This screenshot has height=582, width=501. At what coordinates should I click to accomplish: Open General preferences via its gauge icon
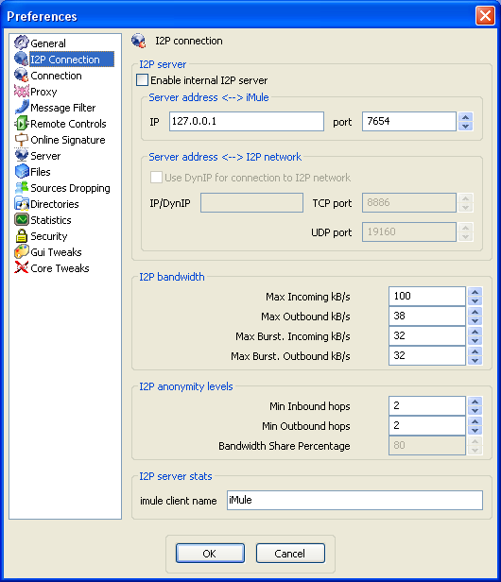click(x=21, y=43)
